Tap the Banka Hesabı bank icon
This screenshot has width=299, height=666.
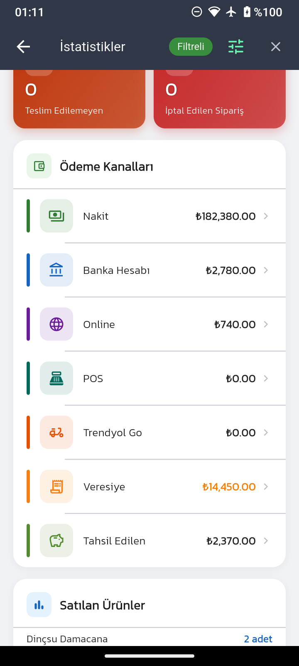pos(56,270)
